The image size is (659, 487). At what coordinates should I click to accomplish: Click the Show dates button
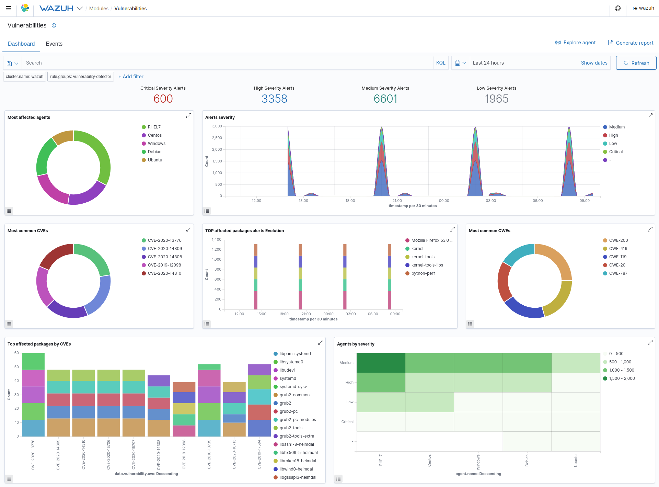(593, 63)
